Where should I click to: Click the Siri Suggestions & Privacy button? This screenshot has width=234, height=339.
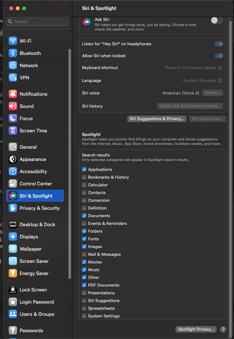[x=157, y=119]
